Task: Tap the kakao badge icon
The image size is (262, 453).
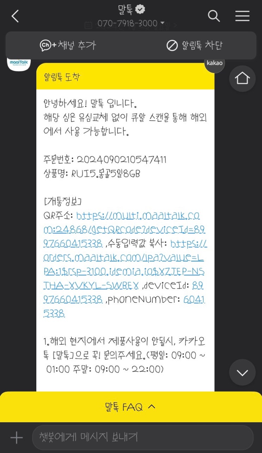Action: tap(214, 64)
